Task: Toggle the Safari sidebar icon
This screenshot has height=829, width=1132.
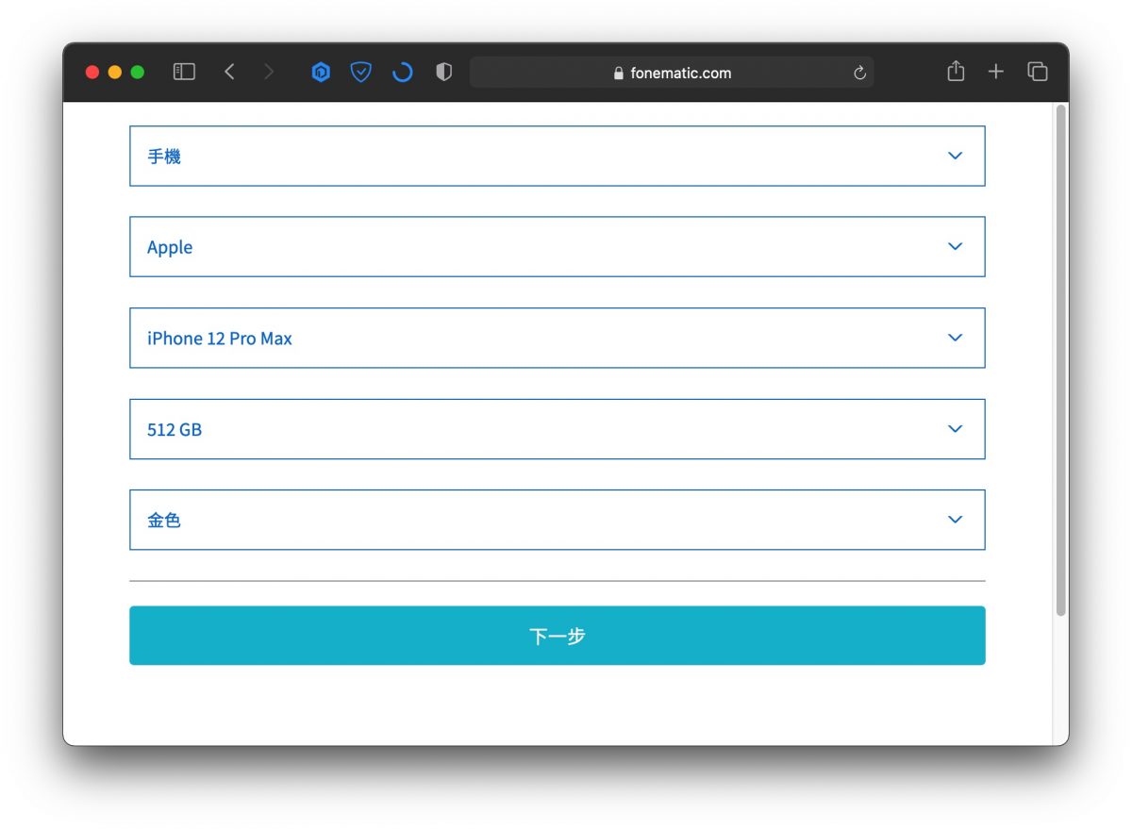Action: (x=184, y=72)
